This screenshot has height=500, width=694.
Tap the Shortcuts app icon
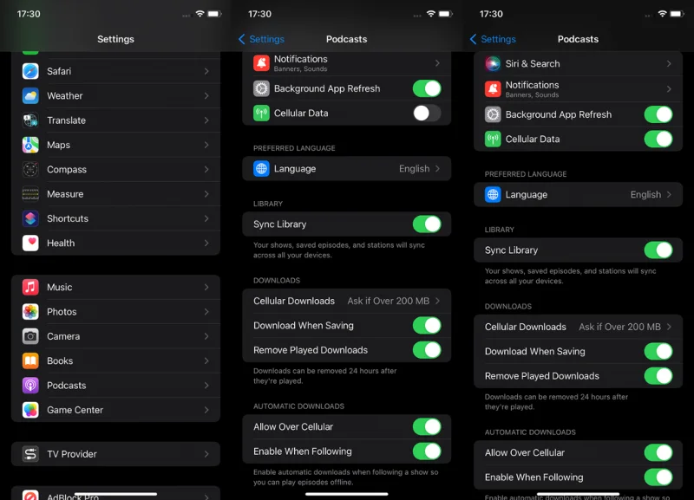[30, 218]
